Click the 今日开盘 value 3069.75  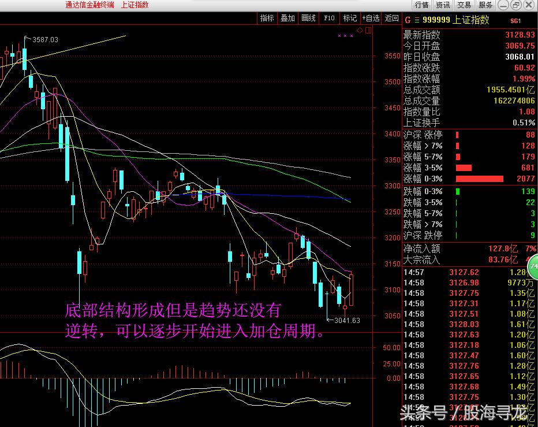click(520, 46)
